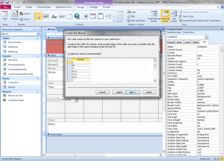The image size is (224, 161).
Task: Select the Button control icon
Action: coord(62,16)
